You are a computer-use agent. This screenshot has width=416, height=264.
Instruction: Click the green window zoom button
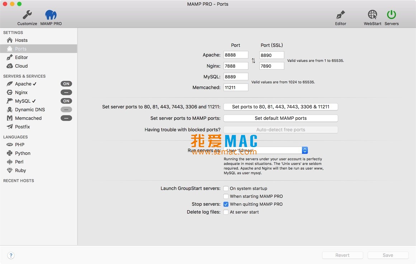click(x=19, y=4)
